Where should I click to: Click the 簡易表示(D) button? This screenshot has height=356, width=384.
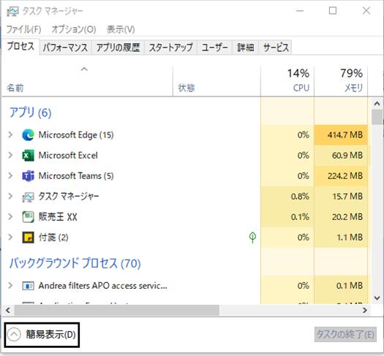[x=42, y=335]
